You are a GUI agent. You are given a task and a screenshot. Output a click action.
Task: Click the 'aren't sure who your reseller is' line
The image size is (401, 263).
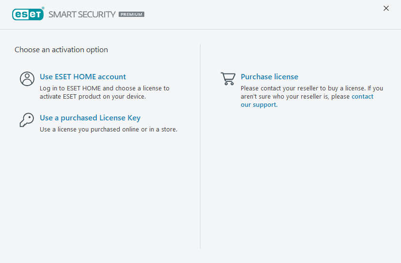click(295, 97)
